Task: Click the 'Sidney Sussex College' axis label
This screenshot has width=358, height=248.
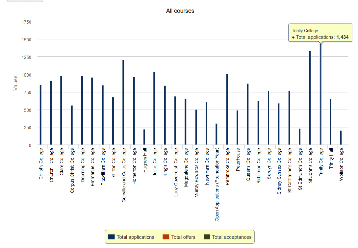Action: [279, 171]
